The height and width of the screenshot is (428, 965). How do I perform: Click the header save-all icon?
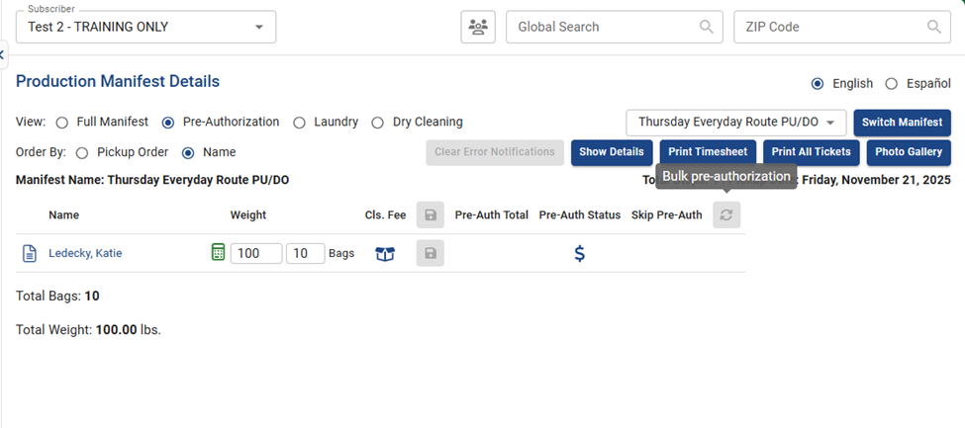click(x=430, y=214)
